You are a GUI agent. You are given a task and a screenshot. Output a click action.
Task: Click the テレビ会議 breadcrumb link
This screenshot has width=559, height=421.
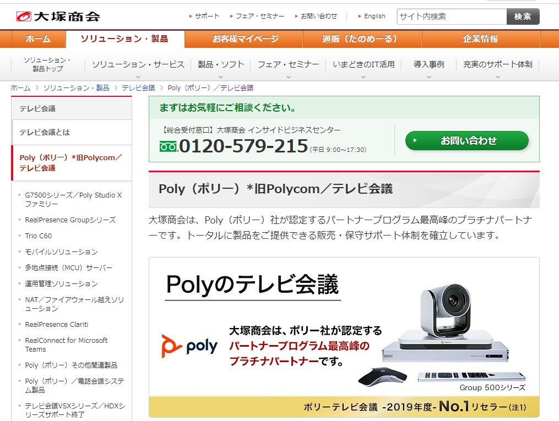coord(138,88)
